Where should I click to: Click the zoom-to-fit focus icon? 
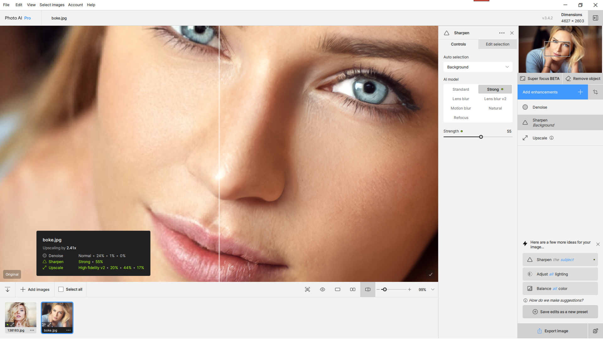(307, 289)
